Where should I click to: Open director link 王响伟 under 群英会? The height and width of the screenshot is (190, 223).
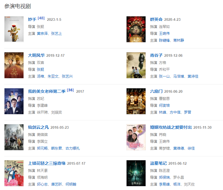coord(164,34)
